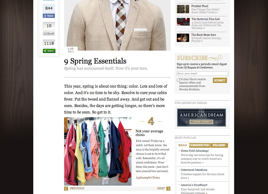268x194 pixels.
Task: Click the Email share button
Action: [49, 33]
